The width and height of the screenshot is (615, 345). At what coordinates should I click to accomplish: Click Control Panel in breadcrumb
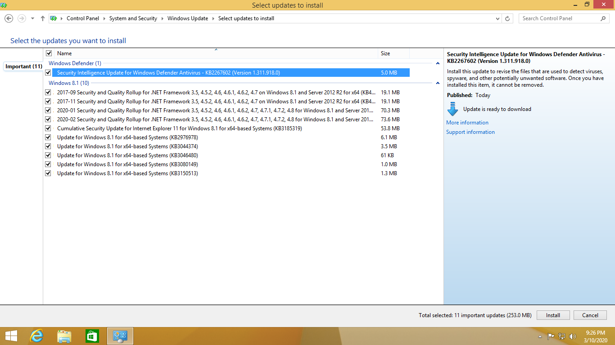(x=83, y=18)
